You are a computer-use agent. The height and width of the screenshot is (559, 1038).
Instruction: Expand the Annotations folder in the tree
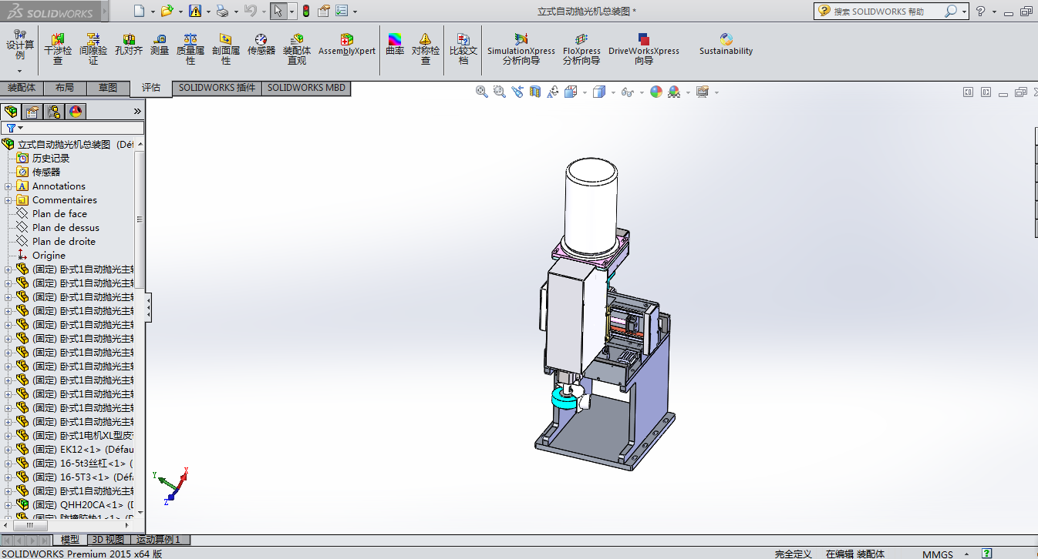point(8,186)
